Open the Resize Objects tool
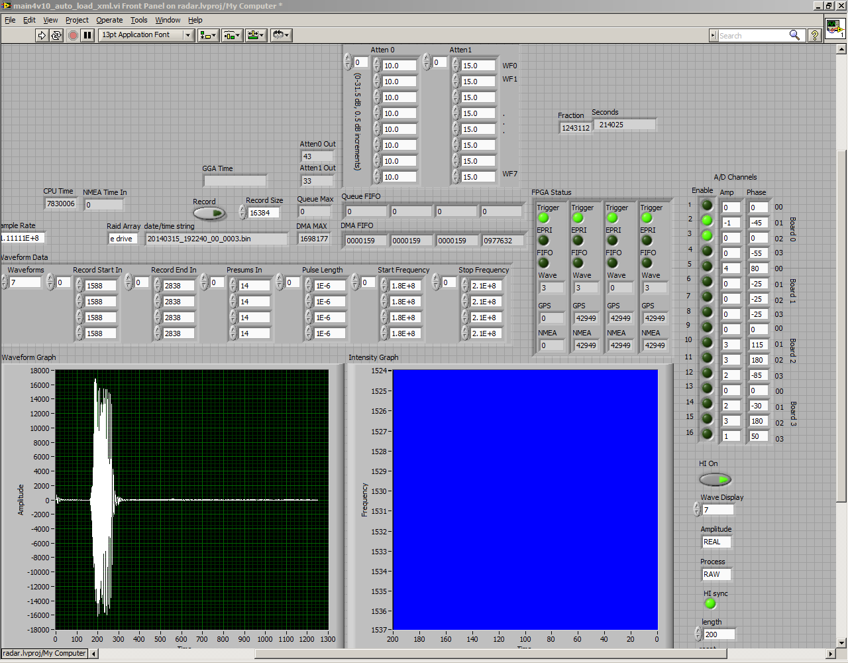This screenshot has width=848, height=663. [x=256, y=35]
